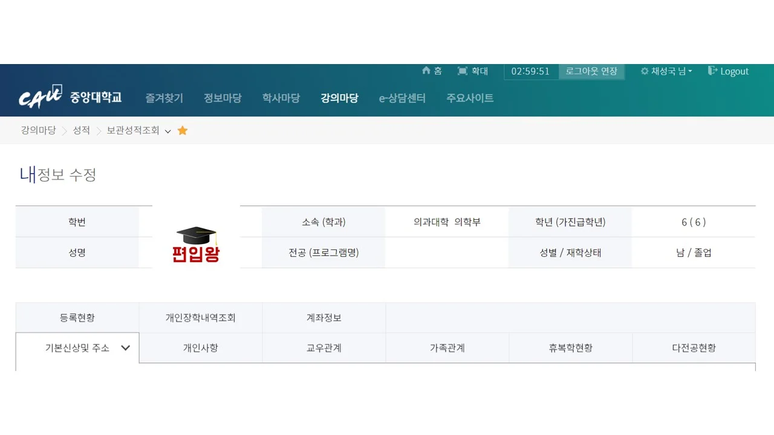
Task: Click the gear icon beside 채성국 님
Action: 645,71
